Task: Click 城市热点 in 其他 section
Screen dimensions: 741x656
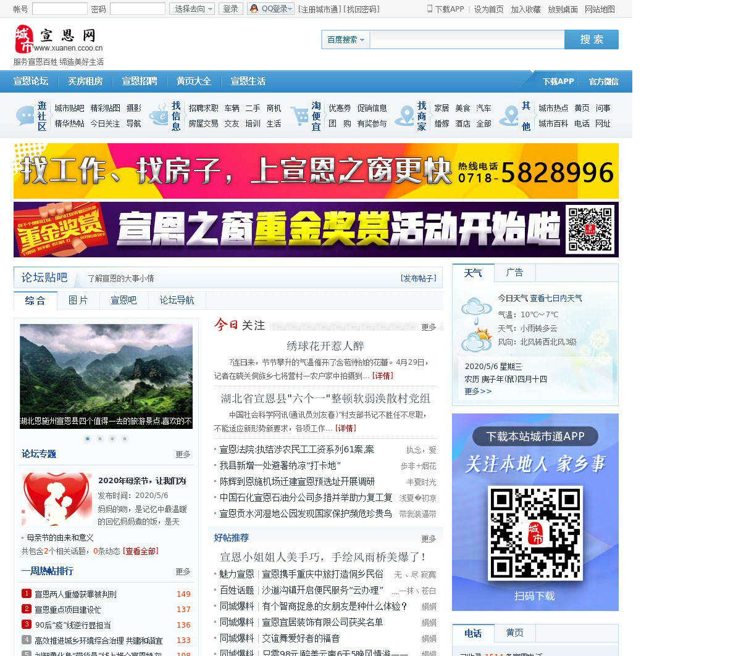Action: click(553, 108)
